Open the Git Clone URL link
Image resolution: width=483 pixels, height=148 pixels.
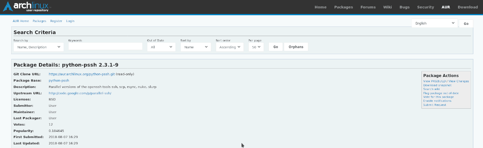82,74
